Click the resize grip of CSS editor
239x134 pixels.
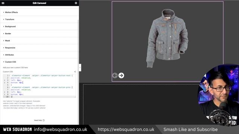click(75, 97)
